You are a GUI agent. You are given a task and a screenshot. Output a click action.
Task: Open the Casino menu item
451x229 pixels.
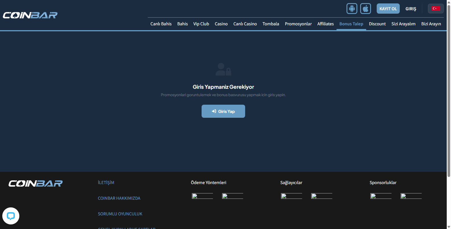pyautogui.click(x=221, y=24)
